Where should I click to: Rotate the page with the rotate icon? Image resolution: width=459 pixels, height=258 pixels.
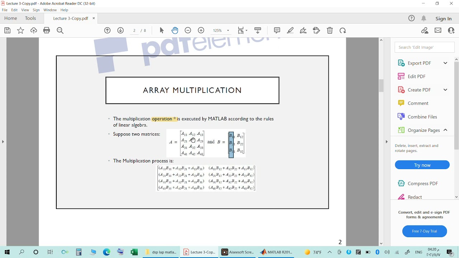click(x=343, y=30)
